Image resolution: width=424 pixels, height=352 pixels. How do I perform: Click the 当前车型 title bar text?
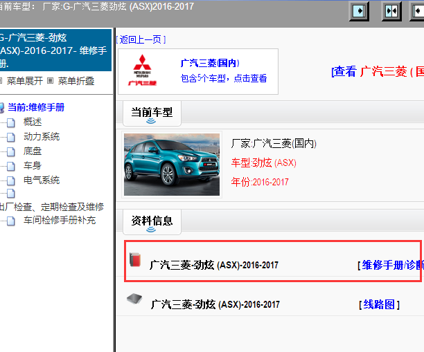tap(96, 6)
